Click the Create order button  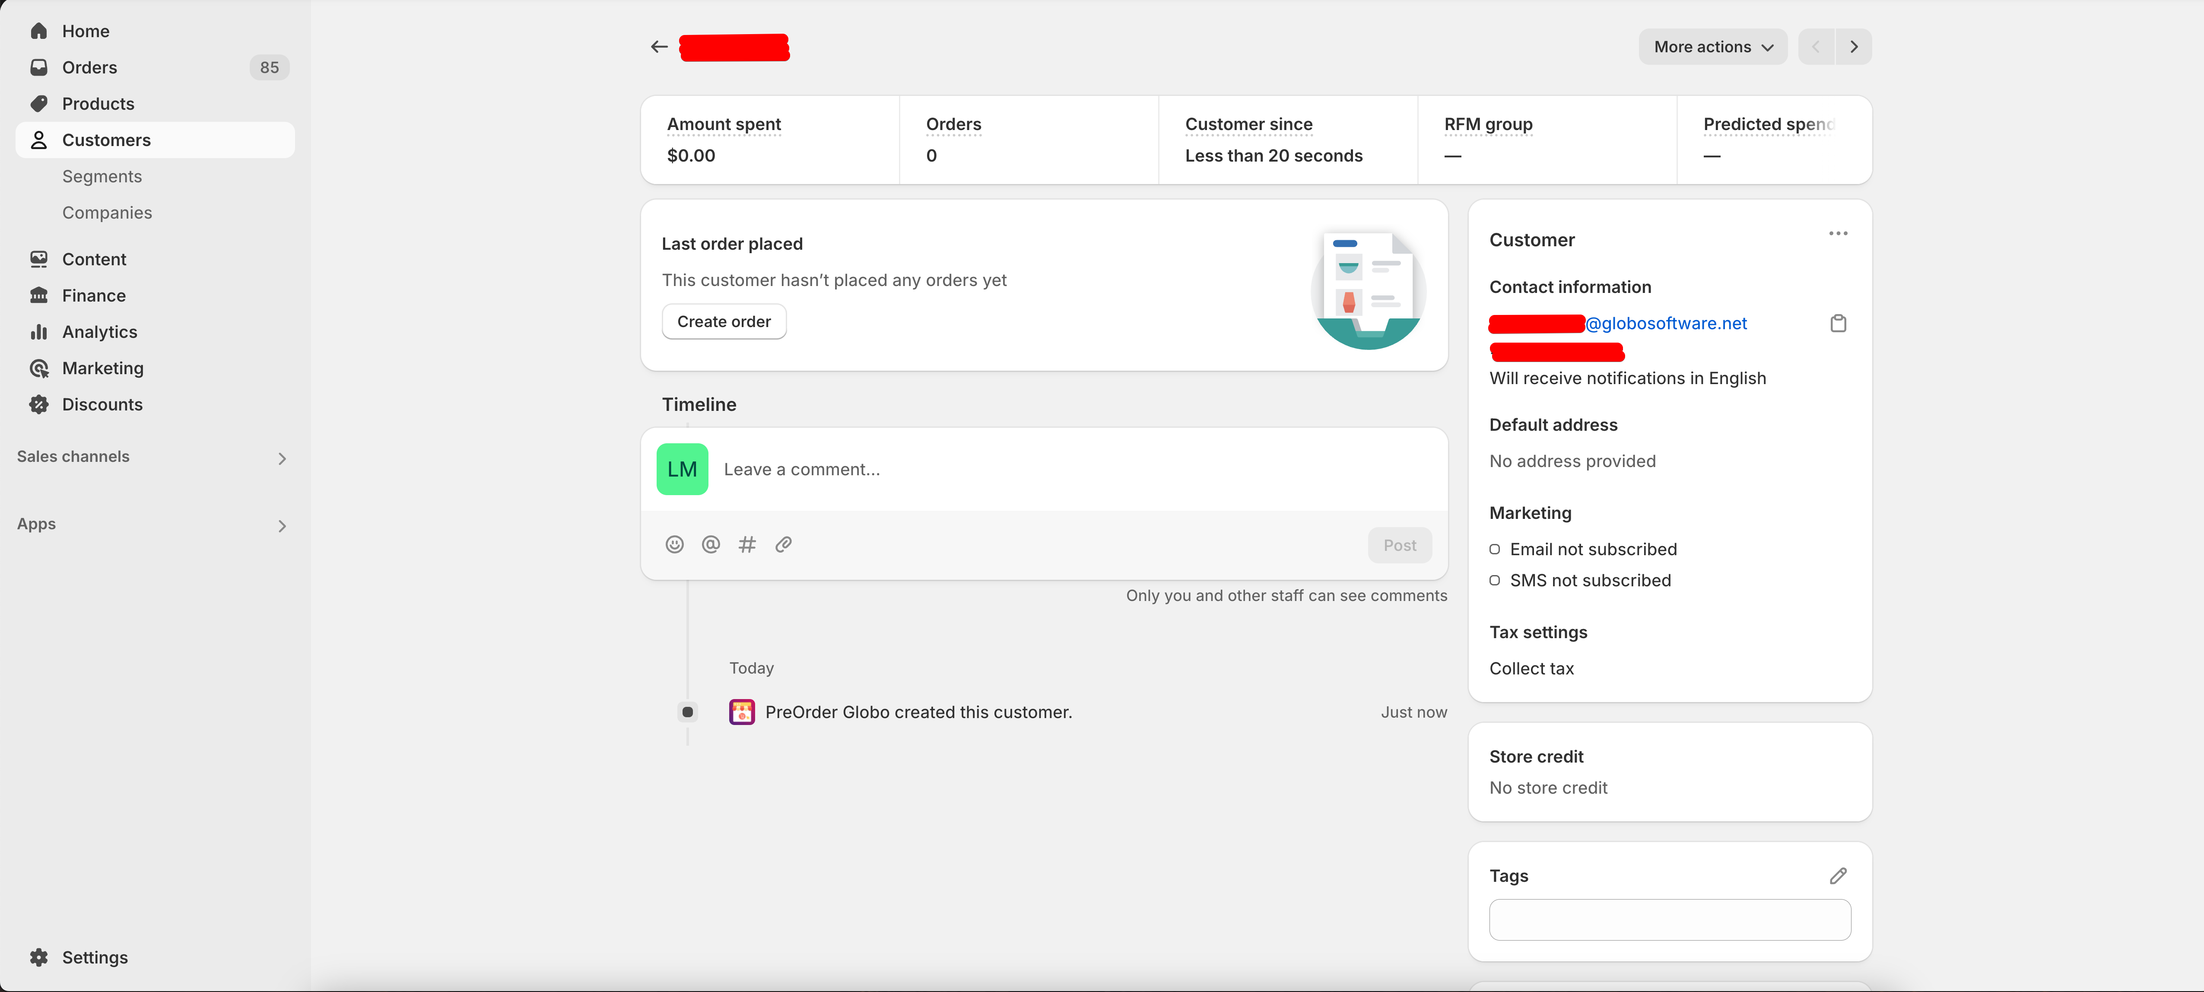tap(724, 322)
